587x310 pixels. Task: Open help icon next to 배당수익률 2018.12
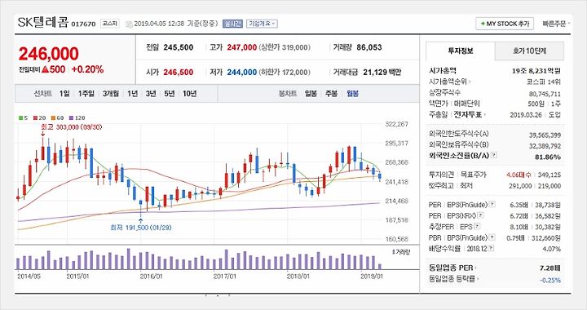[491, 248]
